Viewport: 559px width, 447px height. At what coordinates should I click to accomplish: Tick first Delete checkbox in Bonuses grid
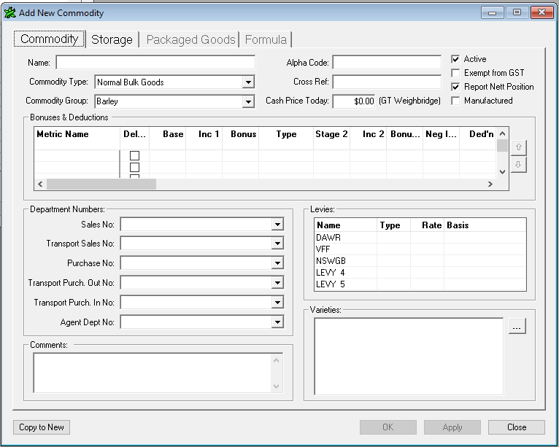point(134,155)
